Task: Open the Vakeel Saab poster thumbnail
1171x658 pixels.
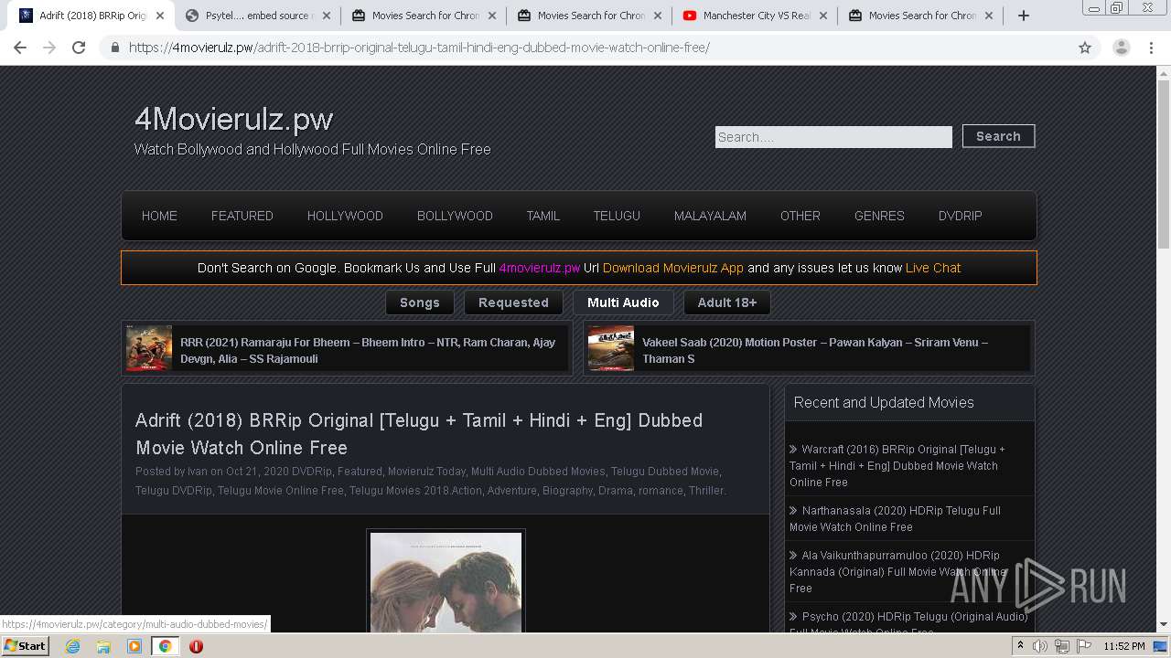Action: click(x=611, y=348)
